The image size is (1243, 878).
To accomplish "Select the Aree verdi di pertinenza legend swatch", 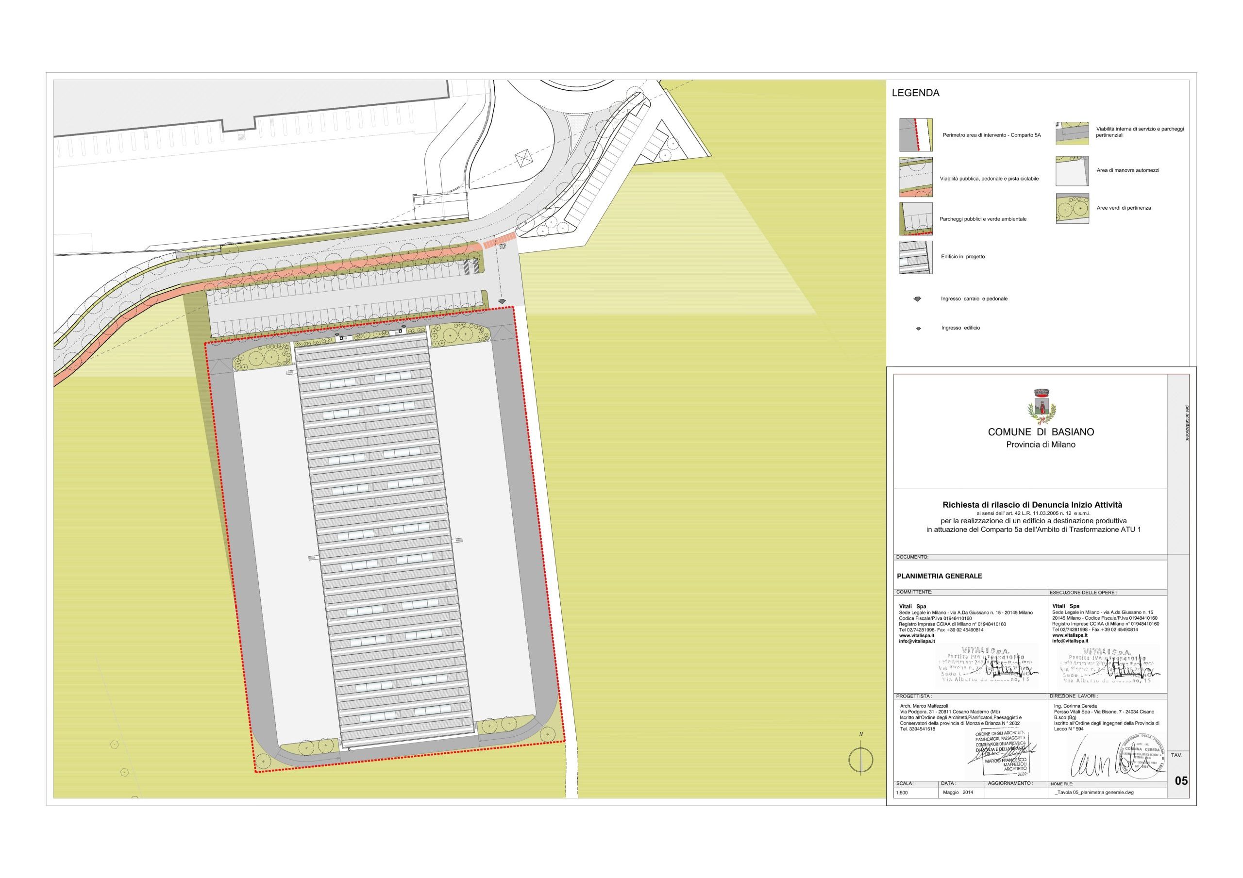I will pos(1072,208).
